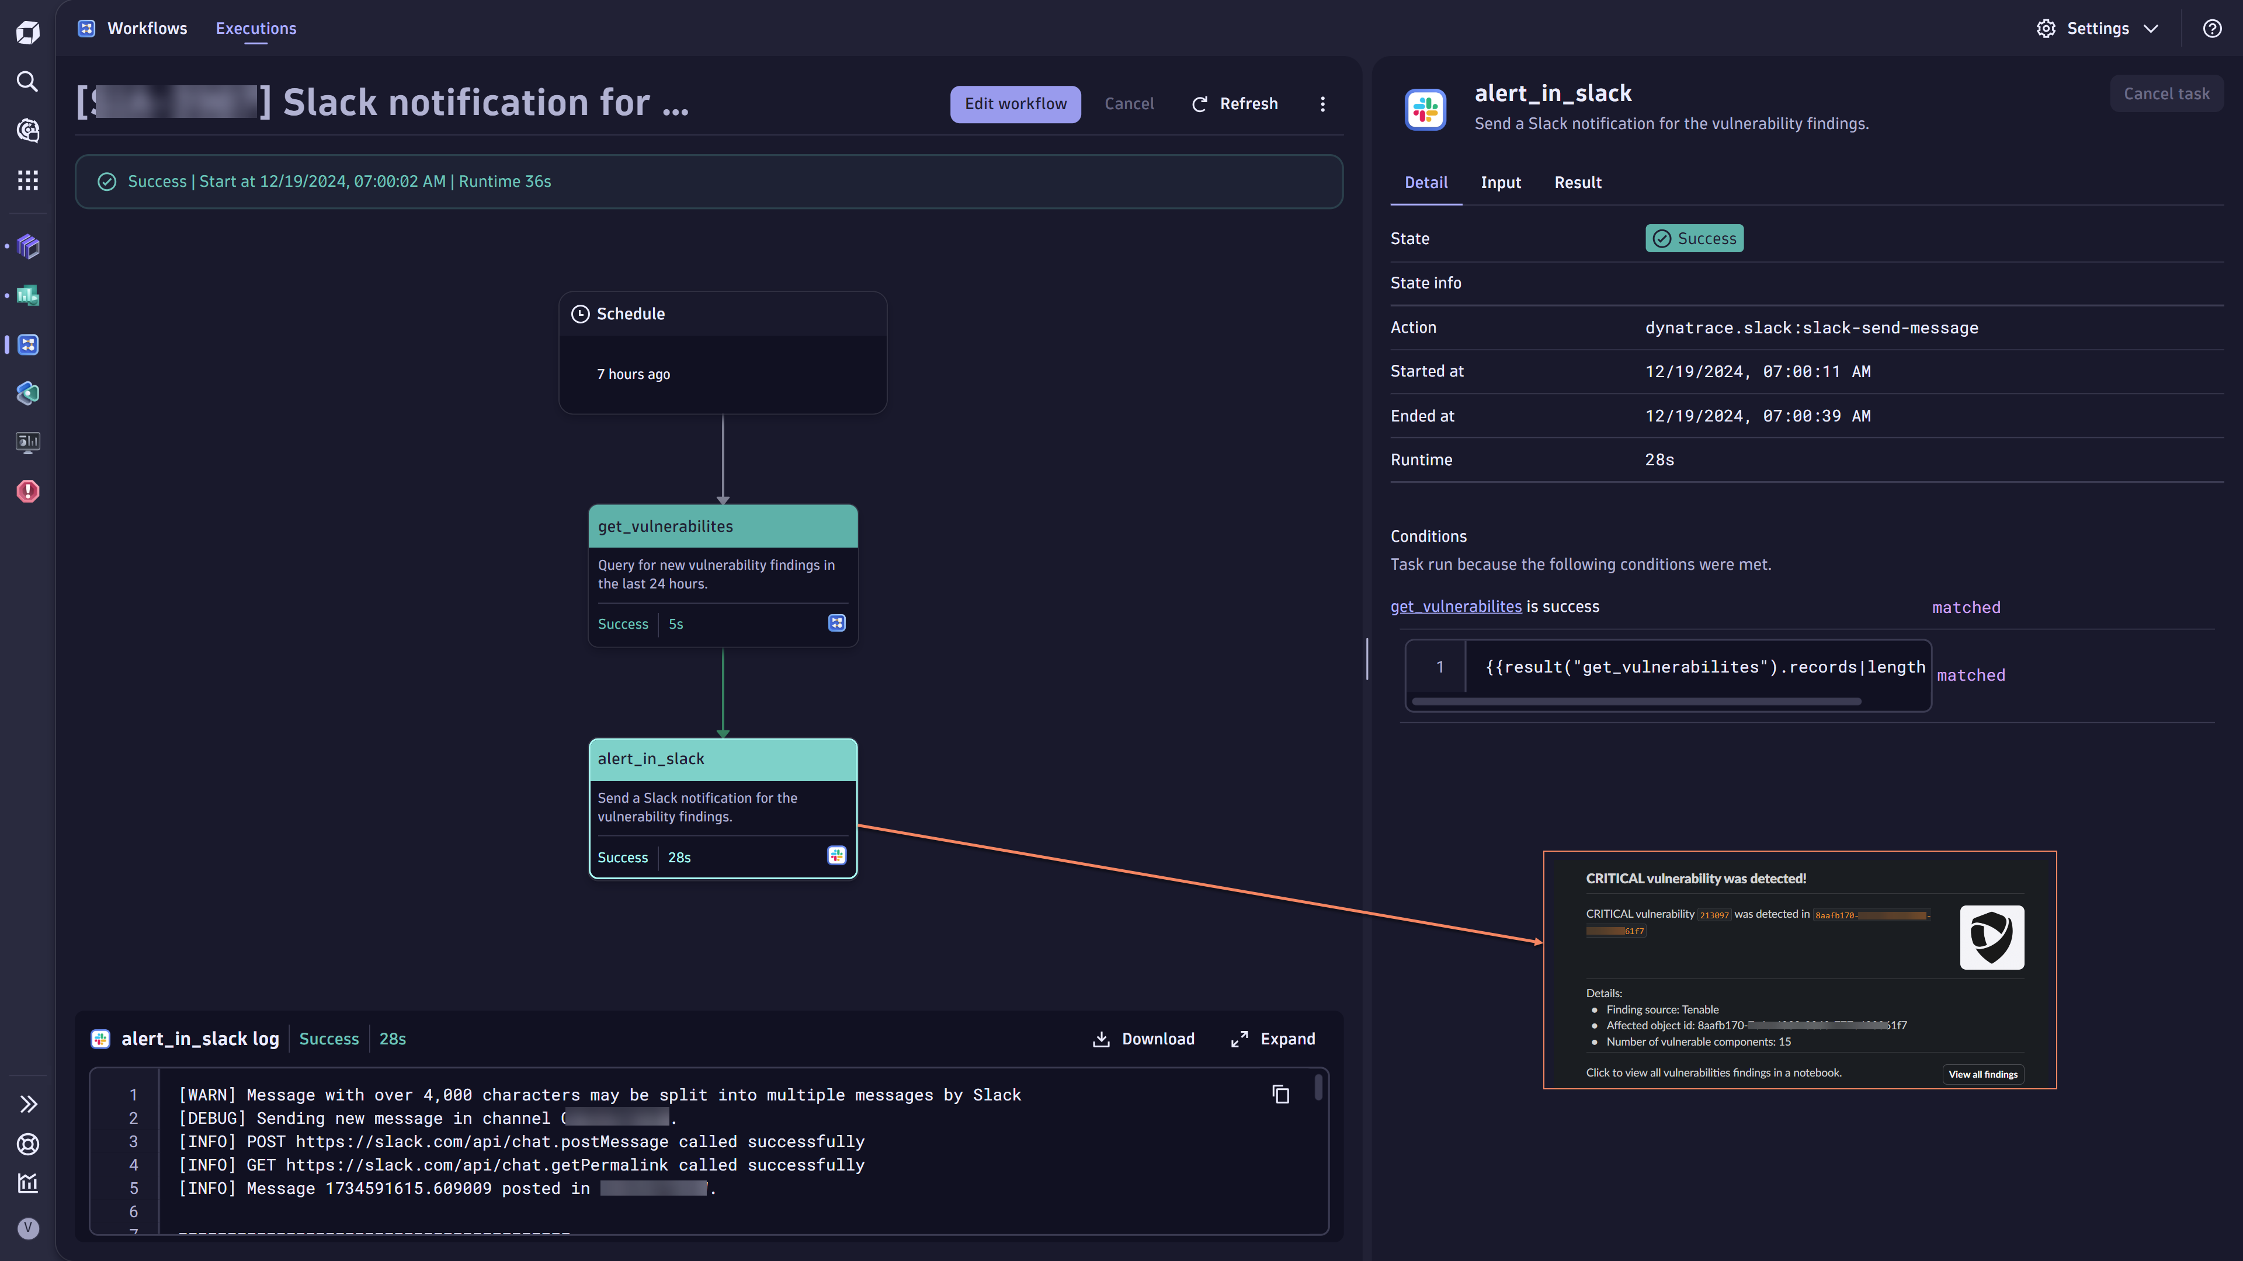This screenshot has height=1261, width=2243.
Task: Open the three-dot overflow menu near Refresh
Action: coord(1322,103)
